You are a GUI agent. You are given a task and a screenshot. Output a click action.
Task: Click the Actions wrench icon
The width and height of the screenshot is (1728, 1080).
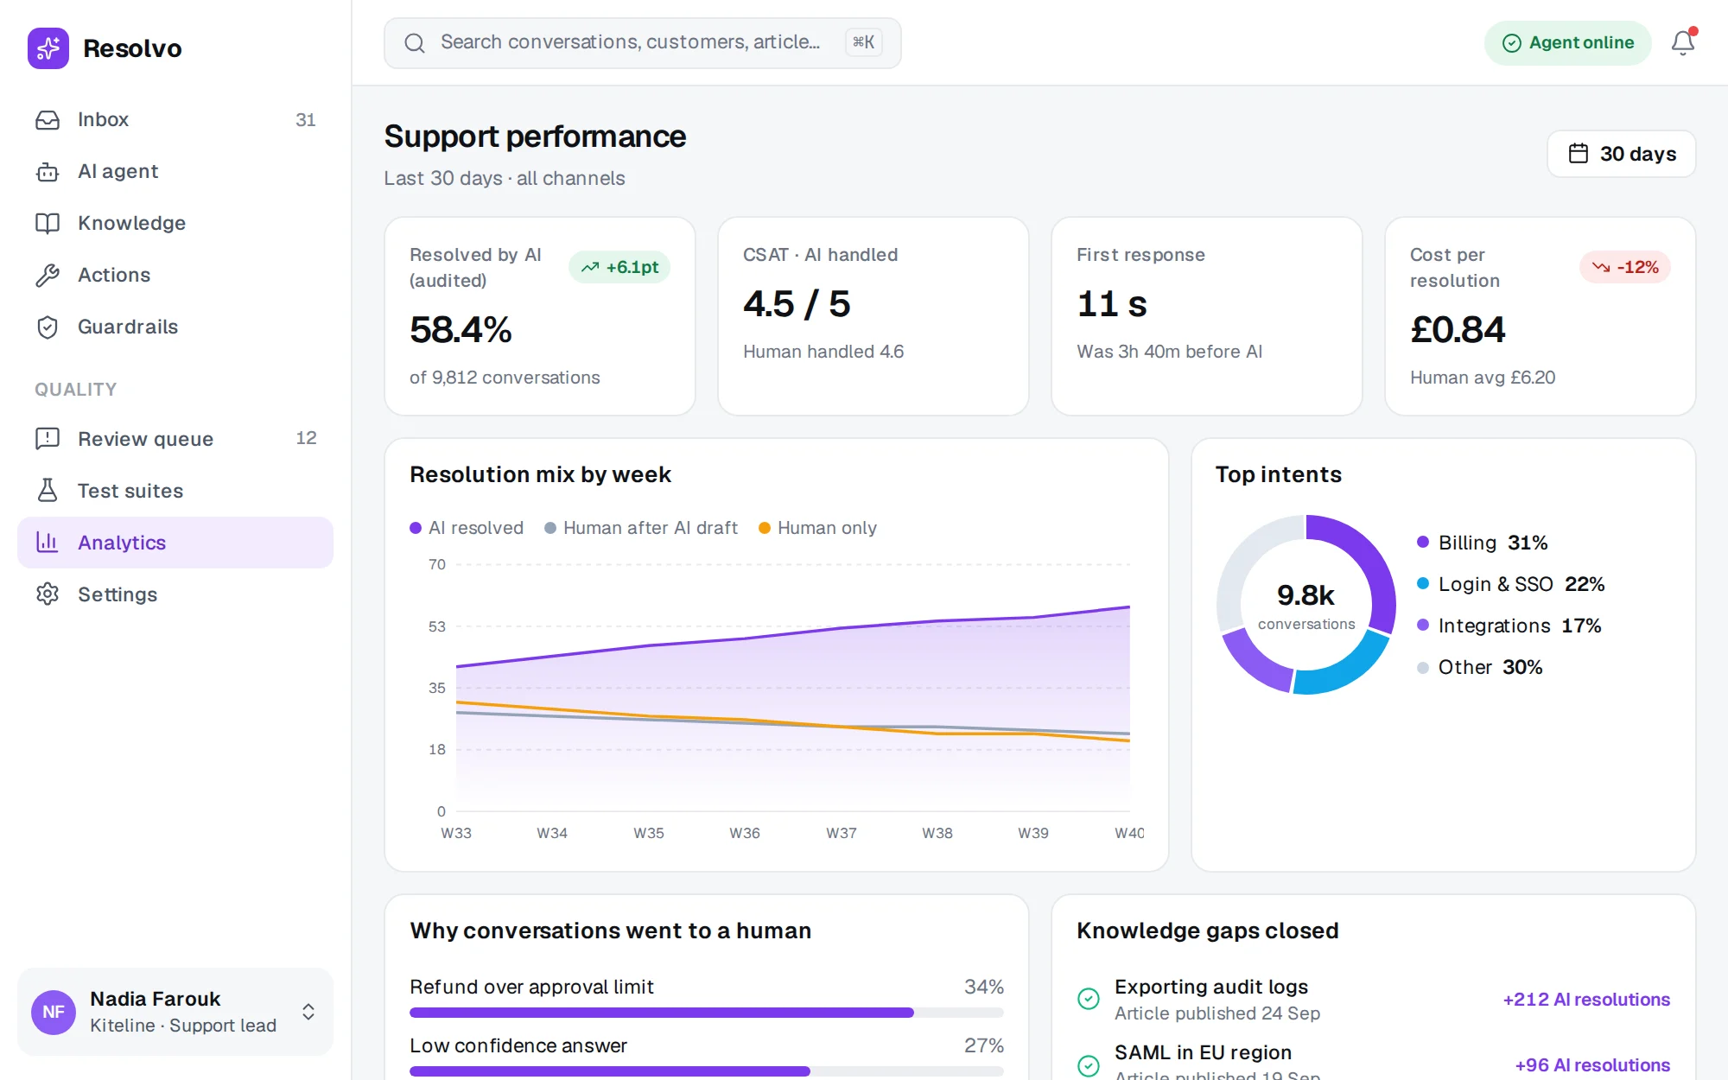point(48,276)
